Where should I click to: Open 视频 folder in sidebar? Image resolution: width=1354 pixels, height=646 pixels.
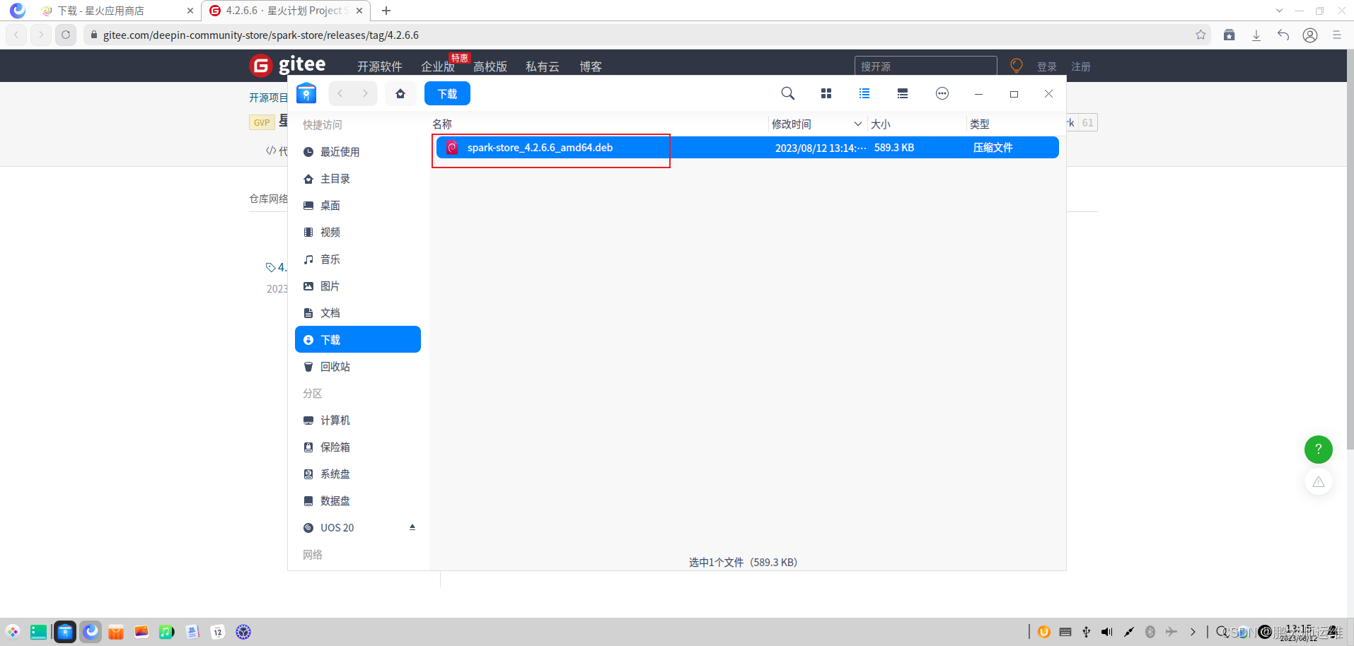pos(358,233)
